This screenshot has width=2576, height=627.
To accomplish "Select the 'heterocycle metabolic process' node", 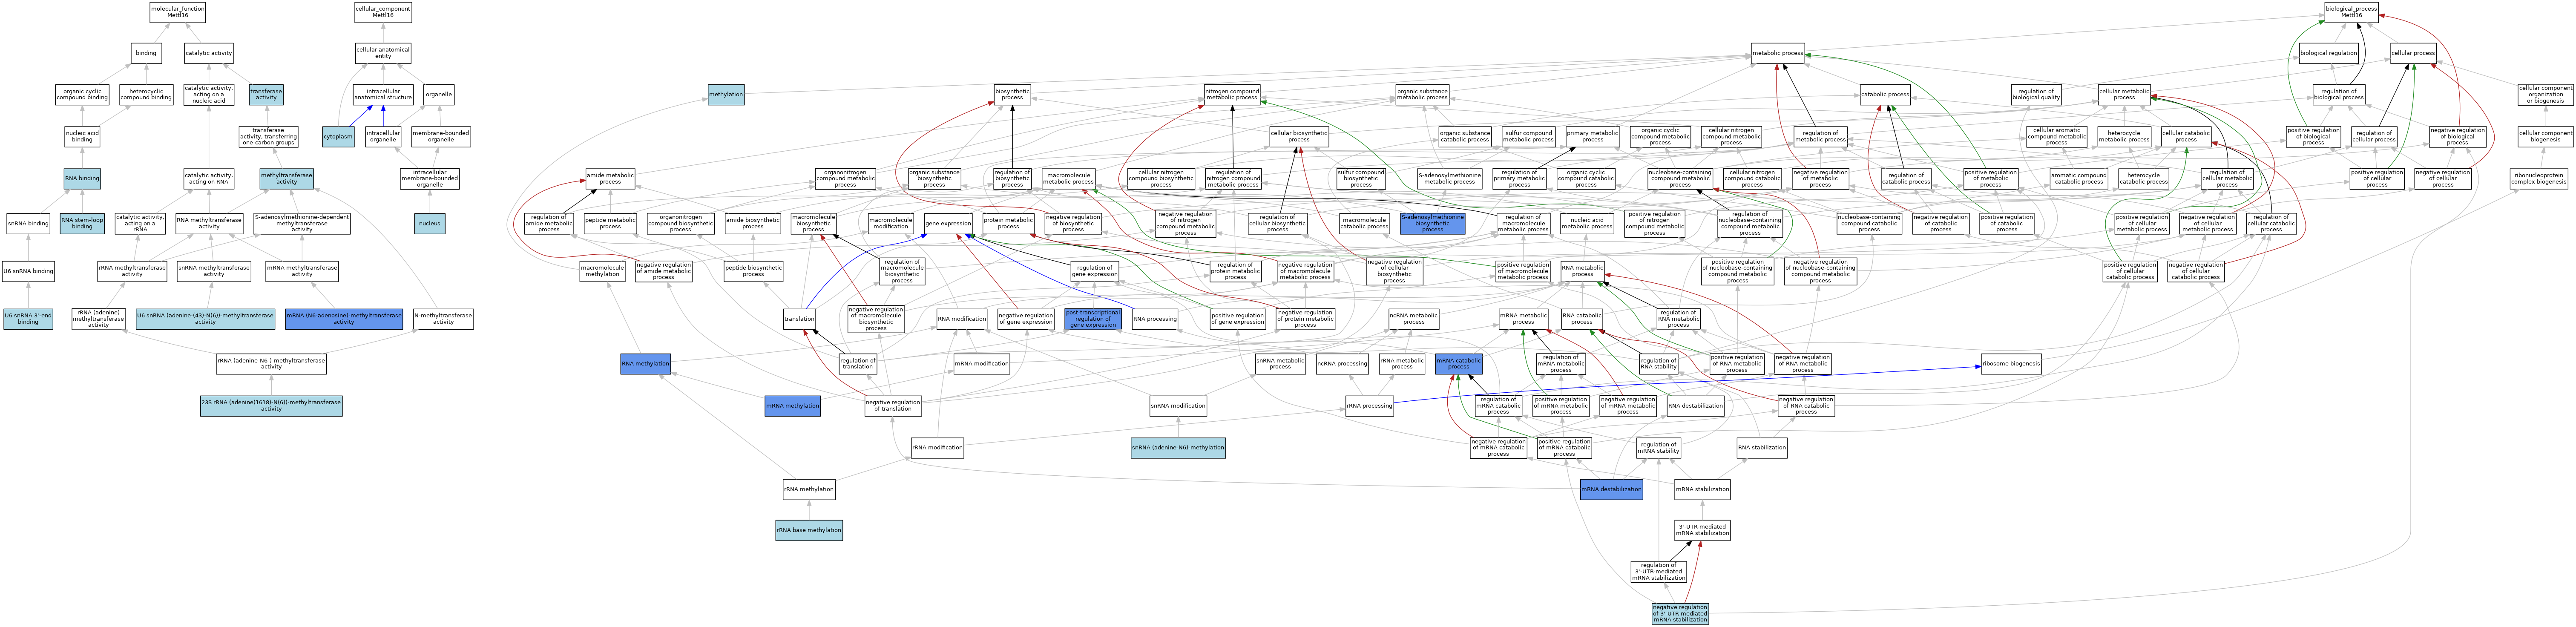I will (x=2124, y=137).
